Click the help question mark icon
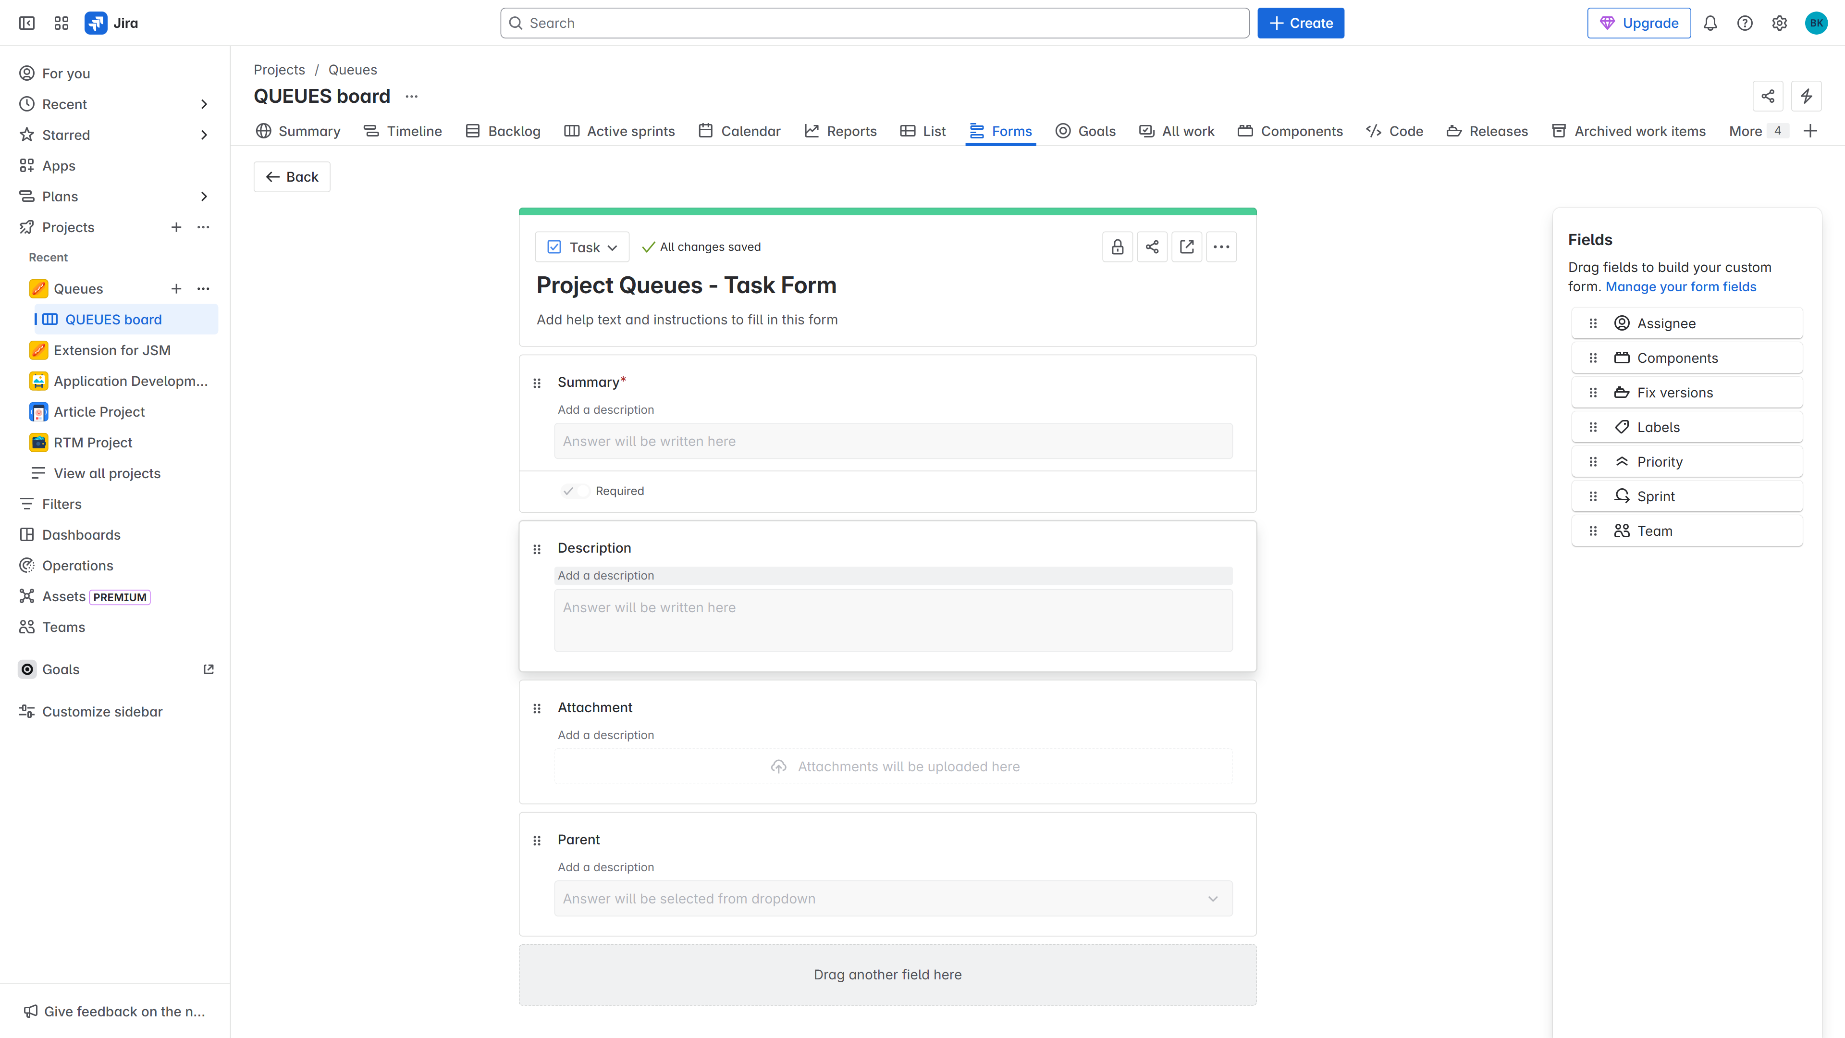The image size is (1845, 1038). point(1745,23)
